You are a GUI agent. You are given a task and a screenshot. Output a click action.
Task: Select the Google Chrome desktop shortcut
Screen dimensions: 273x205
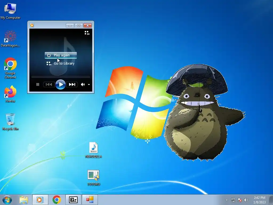10,68
